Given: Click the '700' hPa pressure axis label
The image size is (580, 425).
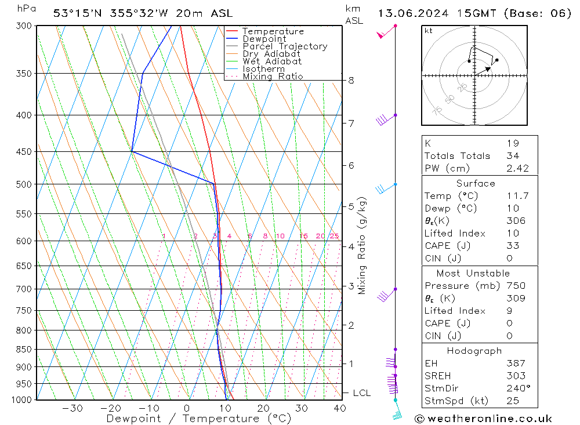Looking at the screenshot, I should click(x=24, y=289).
